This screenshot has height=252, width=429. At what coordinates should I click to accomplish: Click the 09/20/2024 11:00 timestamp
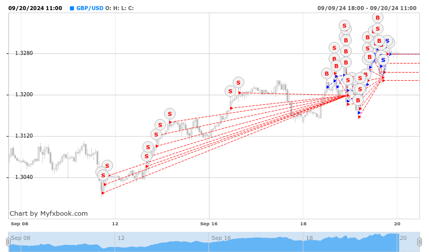coord(35,8)
